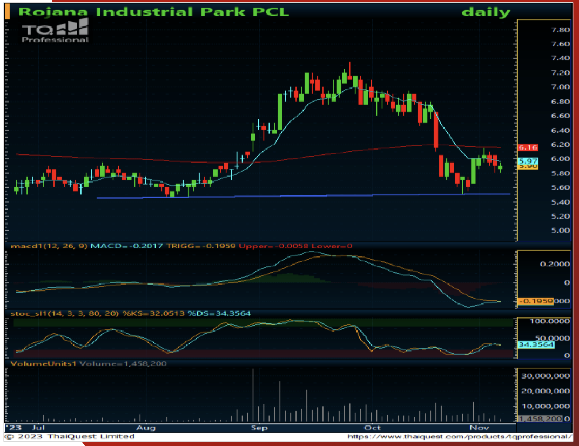This screenshot has width=579, height=446.
Task: Click the macd1(12, 26, 9) indicator label
Action: pyautogui.click(x=49, y=246)
